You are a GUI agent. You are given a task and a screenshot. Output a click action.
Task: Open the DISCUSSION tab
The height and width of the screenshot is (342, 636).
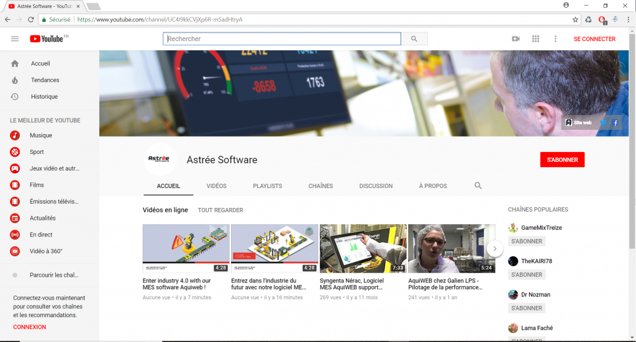coord(376,186)
